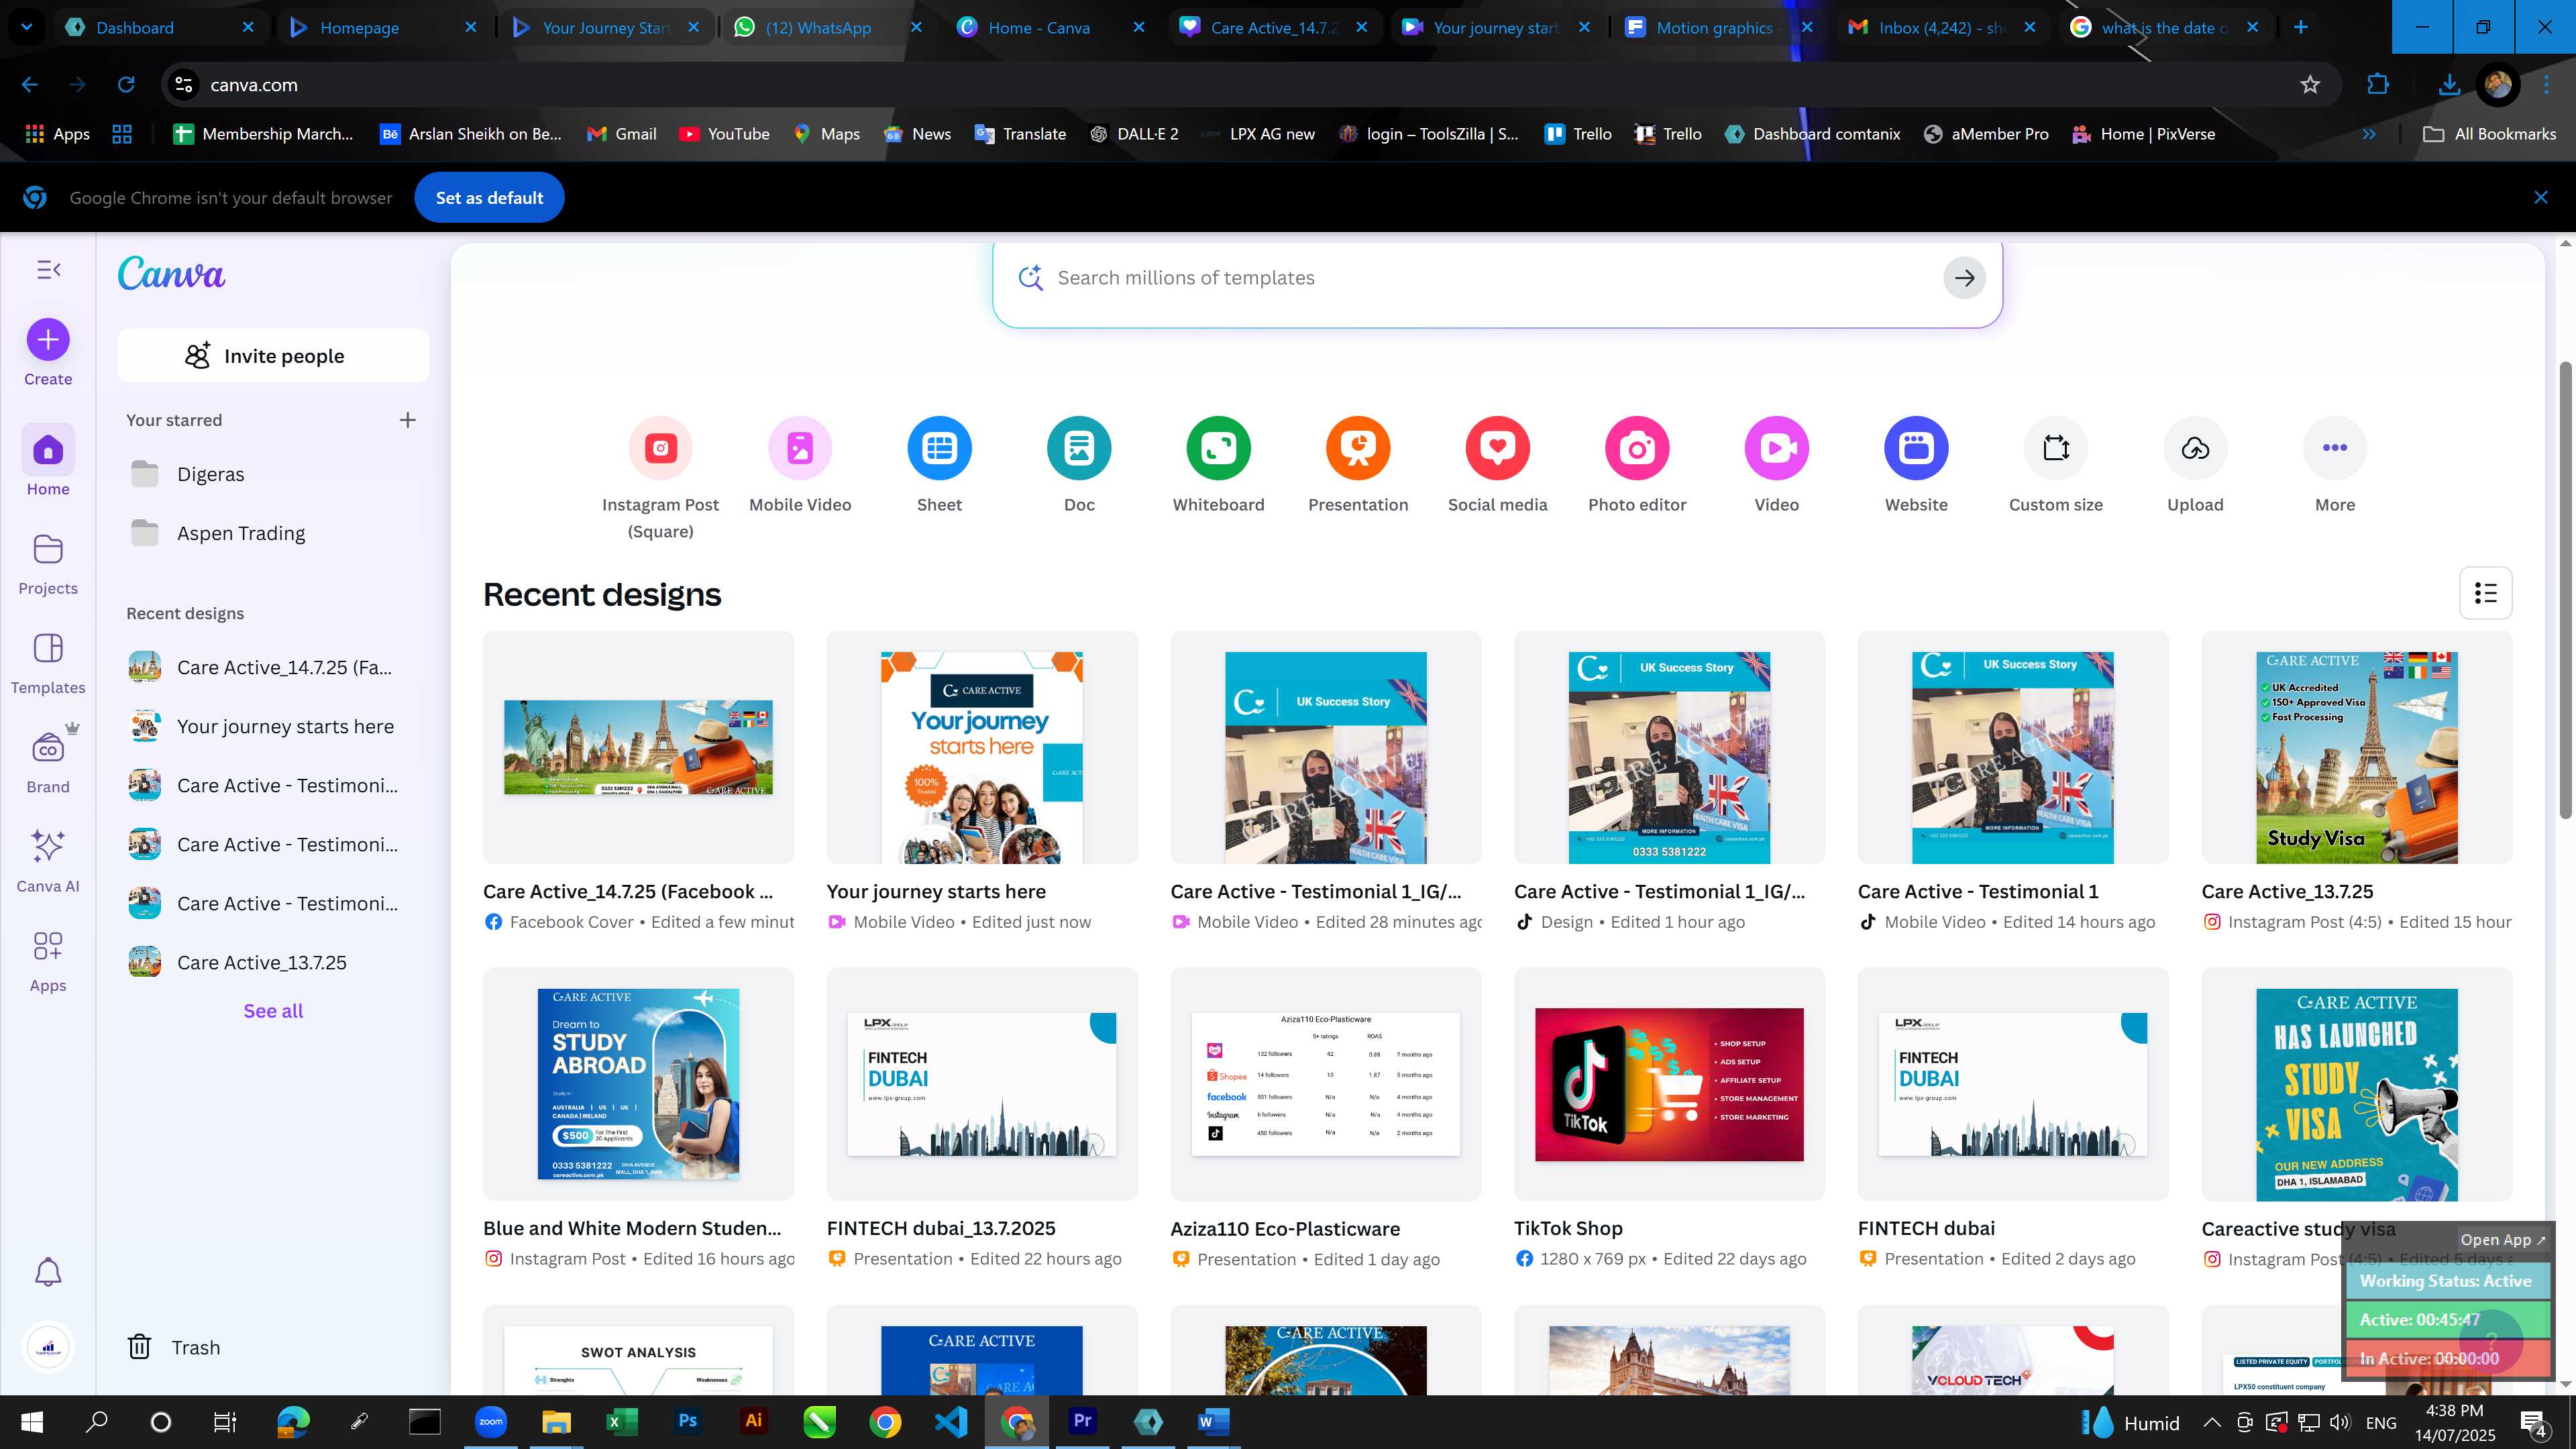Create a new Whiteboard
This screenshot has width=2576, height=1449.
point(1218,465)
